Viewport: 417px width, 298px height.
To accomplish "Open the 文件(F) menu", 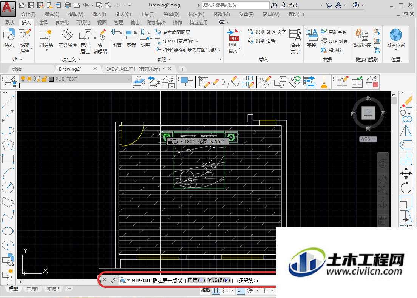I will pos(28,14).
